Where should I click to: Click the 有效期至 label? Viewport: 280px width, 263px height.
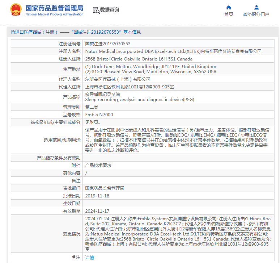pyautogui.click(x=72, y=211)
